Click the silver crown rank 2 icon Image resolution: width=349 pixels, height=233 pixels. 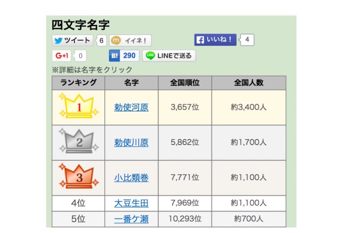click(x=79, y=142)
